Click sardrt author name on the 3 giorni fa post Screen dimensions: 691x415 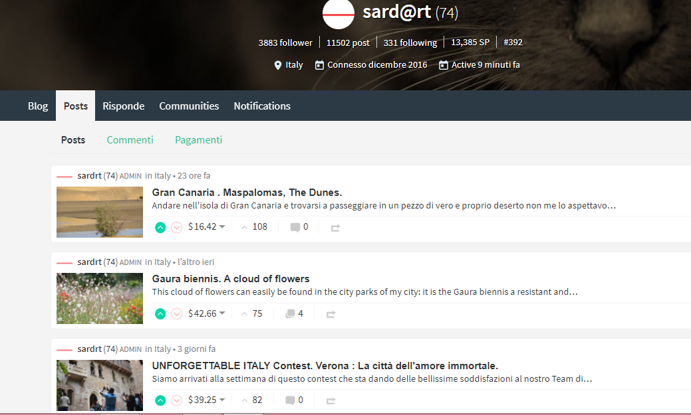[90, 349]
